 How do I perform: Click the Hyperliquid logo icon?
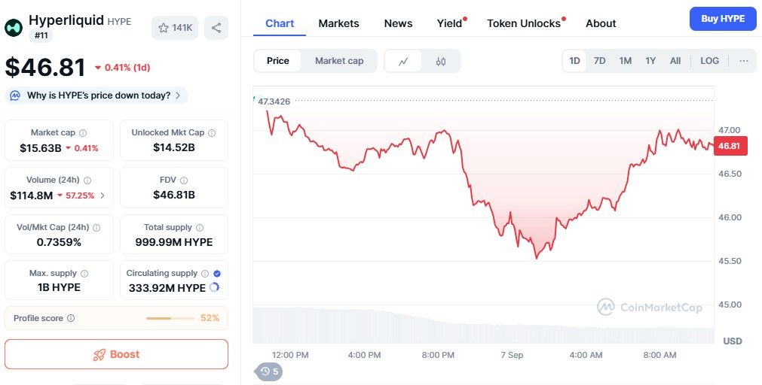click(14, 28)
